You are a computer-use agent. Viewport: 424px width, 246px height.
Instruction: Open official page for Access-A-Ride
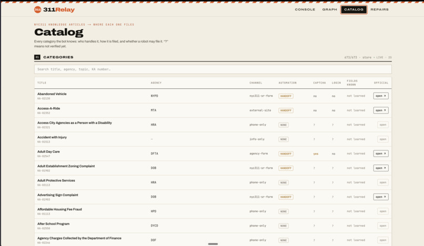381,110
